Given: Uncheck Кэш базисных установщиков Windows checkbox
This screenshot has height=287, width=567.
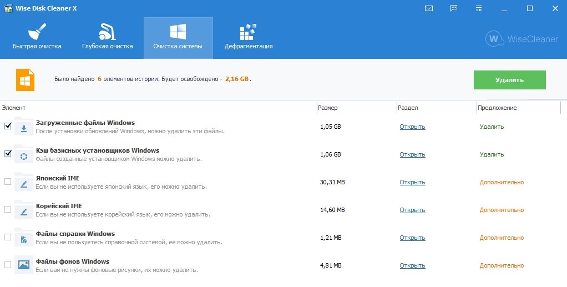Looking at the screenshot, I should 8,154.
